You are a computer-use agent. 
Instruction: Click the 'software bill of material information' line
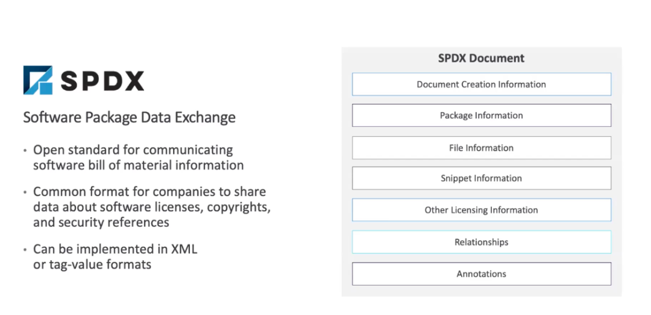coord(138,165)
